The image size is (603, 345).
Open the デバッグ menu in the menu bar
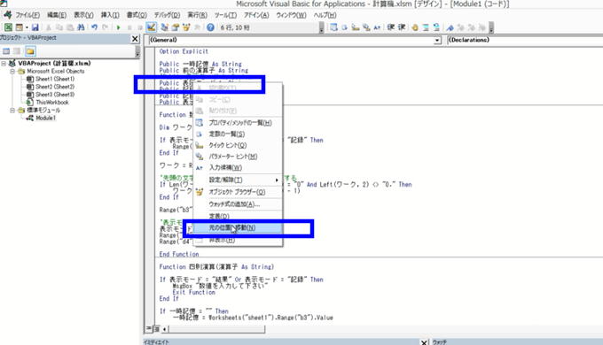tap(167, 15)
